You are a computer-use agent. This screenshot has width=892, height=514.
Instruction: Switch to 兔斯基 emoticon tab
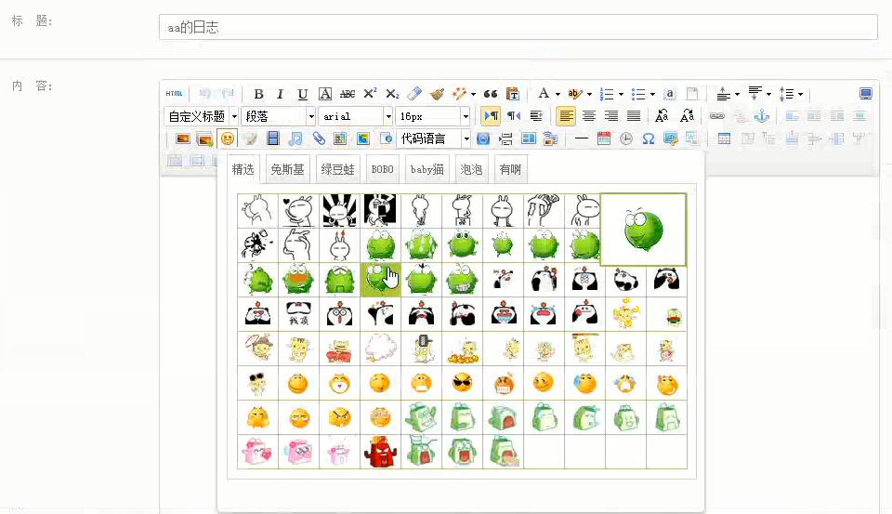[287, 169]
